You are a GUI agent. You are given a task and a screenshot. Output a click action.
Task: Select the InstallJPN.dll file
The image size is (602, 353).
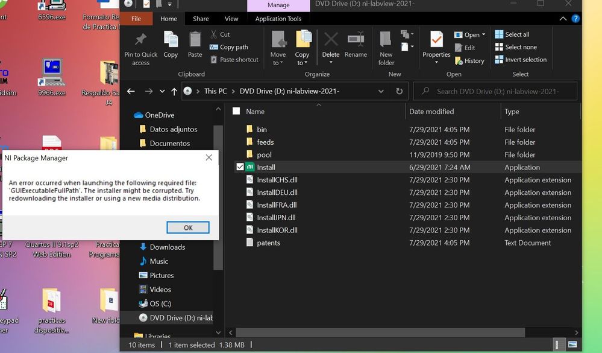[x=276, y=217]
